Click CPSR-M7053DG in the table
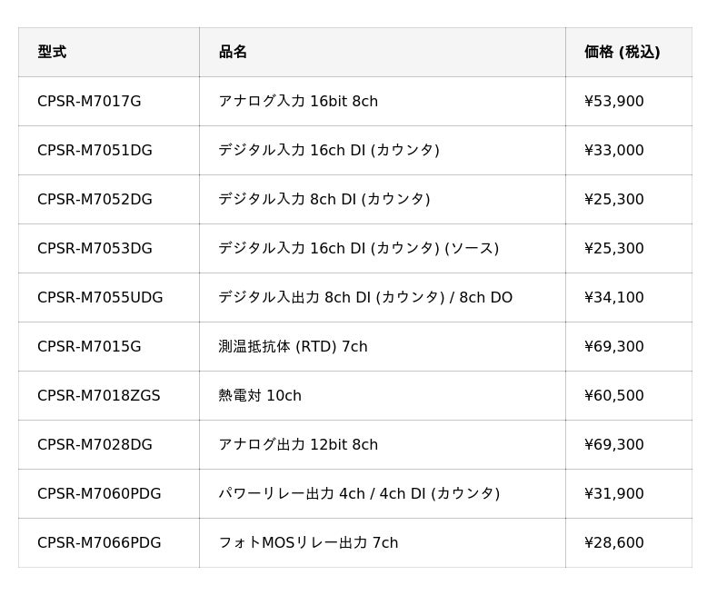Viewport: 727px width, 595px height. (95, 248)
